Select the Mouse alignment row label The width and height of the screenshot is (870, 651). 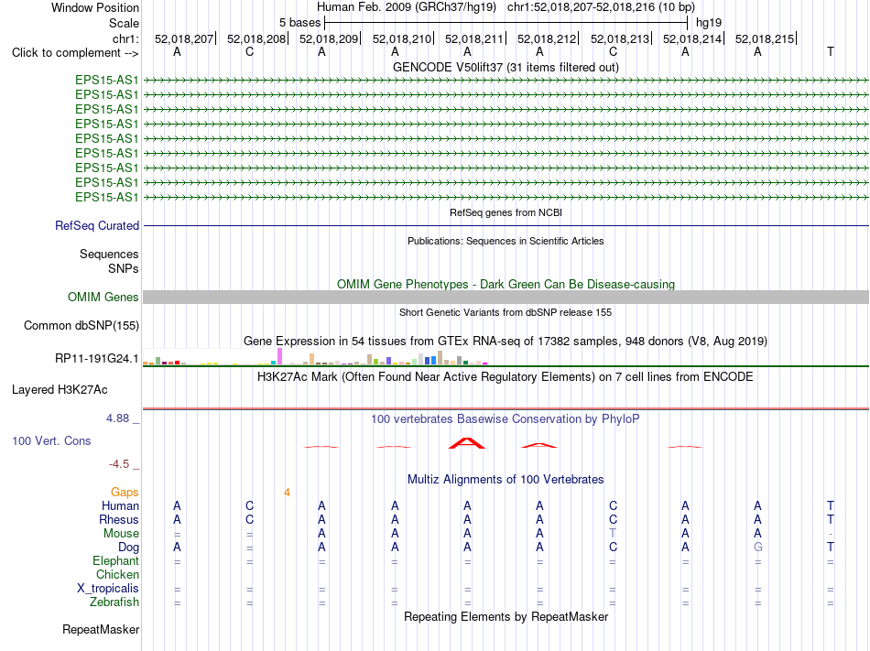click(121, 534)
